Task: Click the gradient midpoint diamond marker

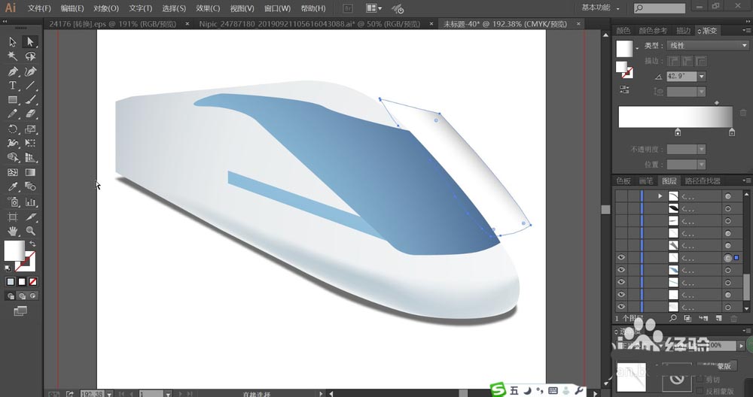Action: coord(717,102)
